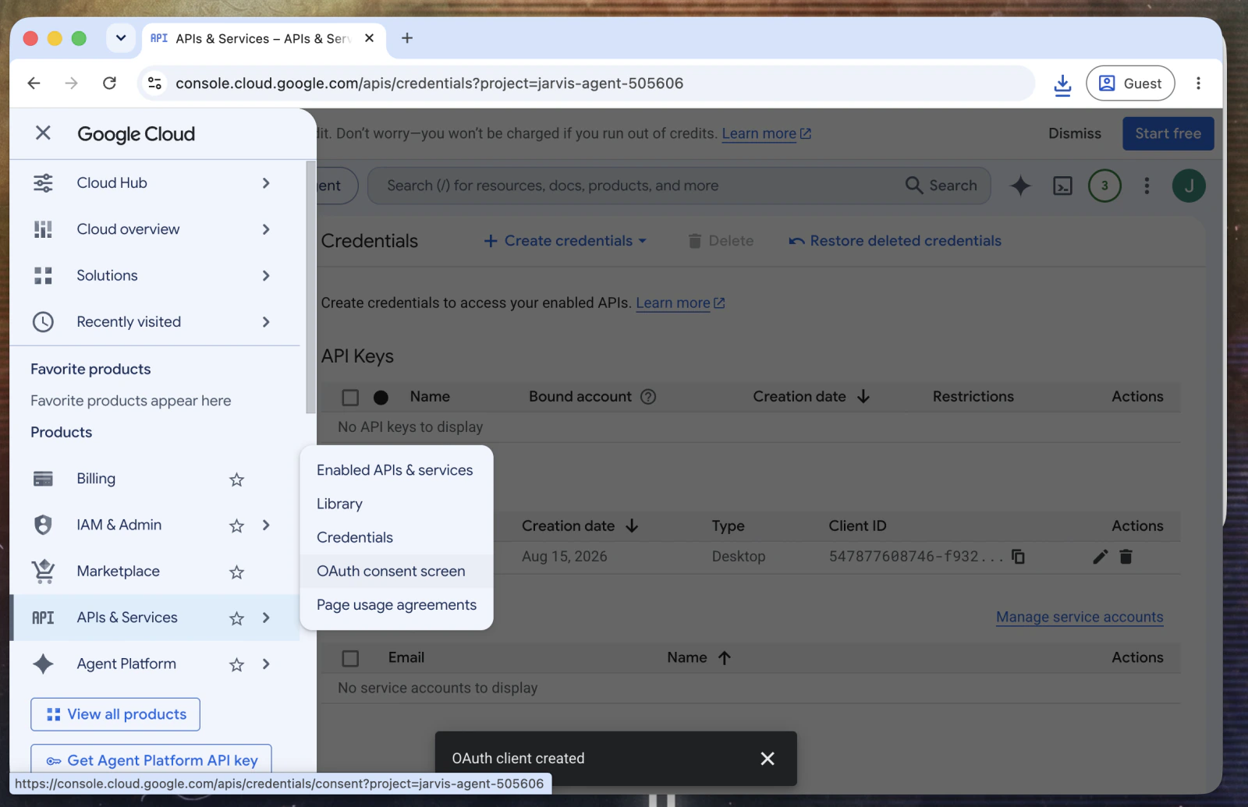Open the console three-dot settings menu

(1147, 186)
